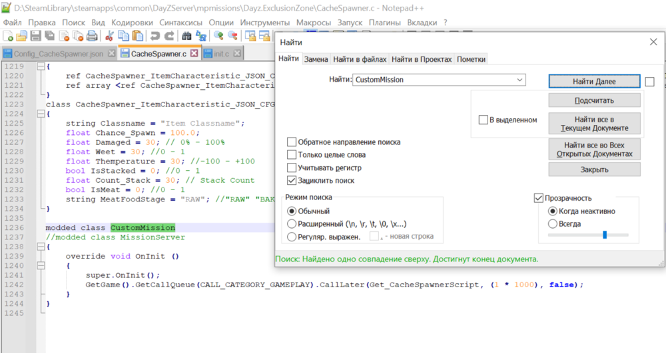Image resolution: width=666 pixels, height=353 pixels.
Task: Open Replace via the toolbar icon
Action: [x=201, y=36]
